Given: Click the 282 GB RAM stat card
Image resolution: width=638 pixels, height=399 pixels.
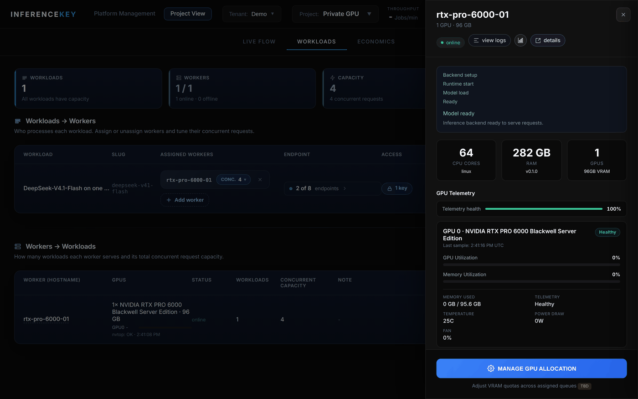Looking at the screenshot, I should click(531, 160).
